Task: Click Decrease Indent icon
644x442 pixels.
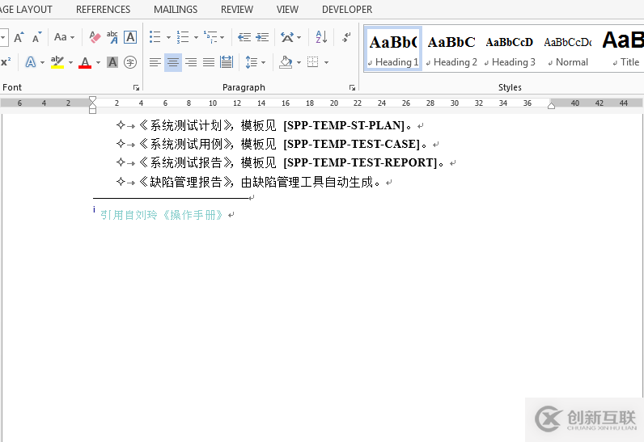Action: point(244,37)
